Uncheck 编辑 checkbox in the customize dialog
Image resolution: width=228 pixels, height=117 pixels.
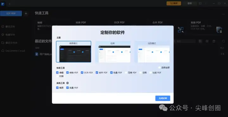pyautogui.click(x=57, y=73)
